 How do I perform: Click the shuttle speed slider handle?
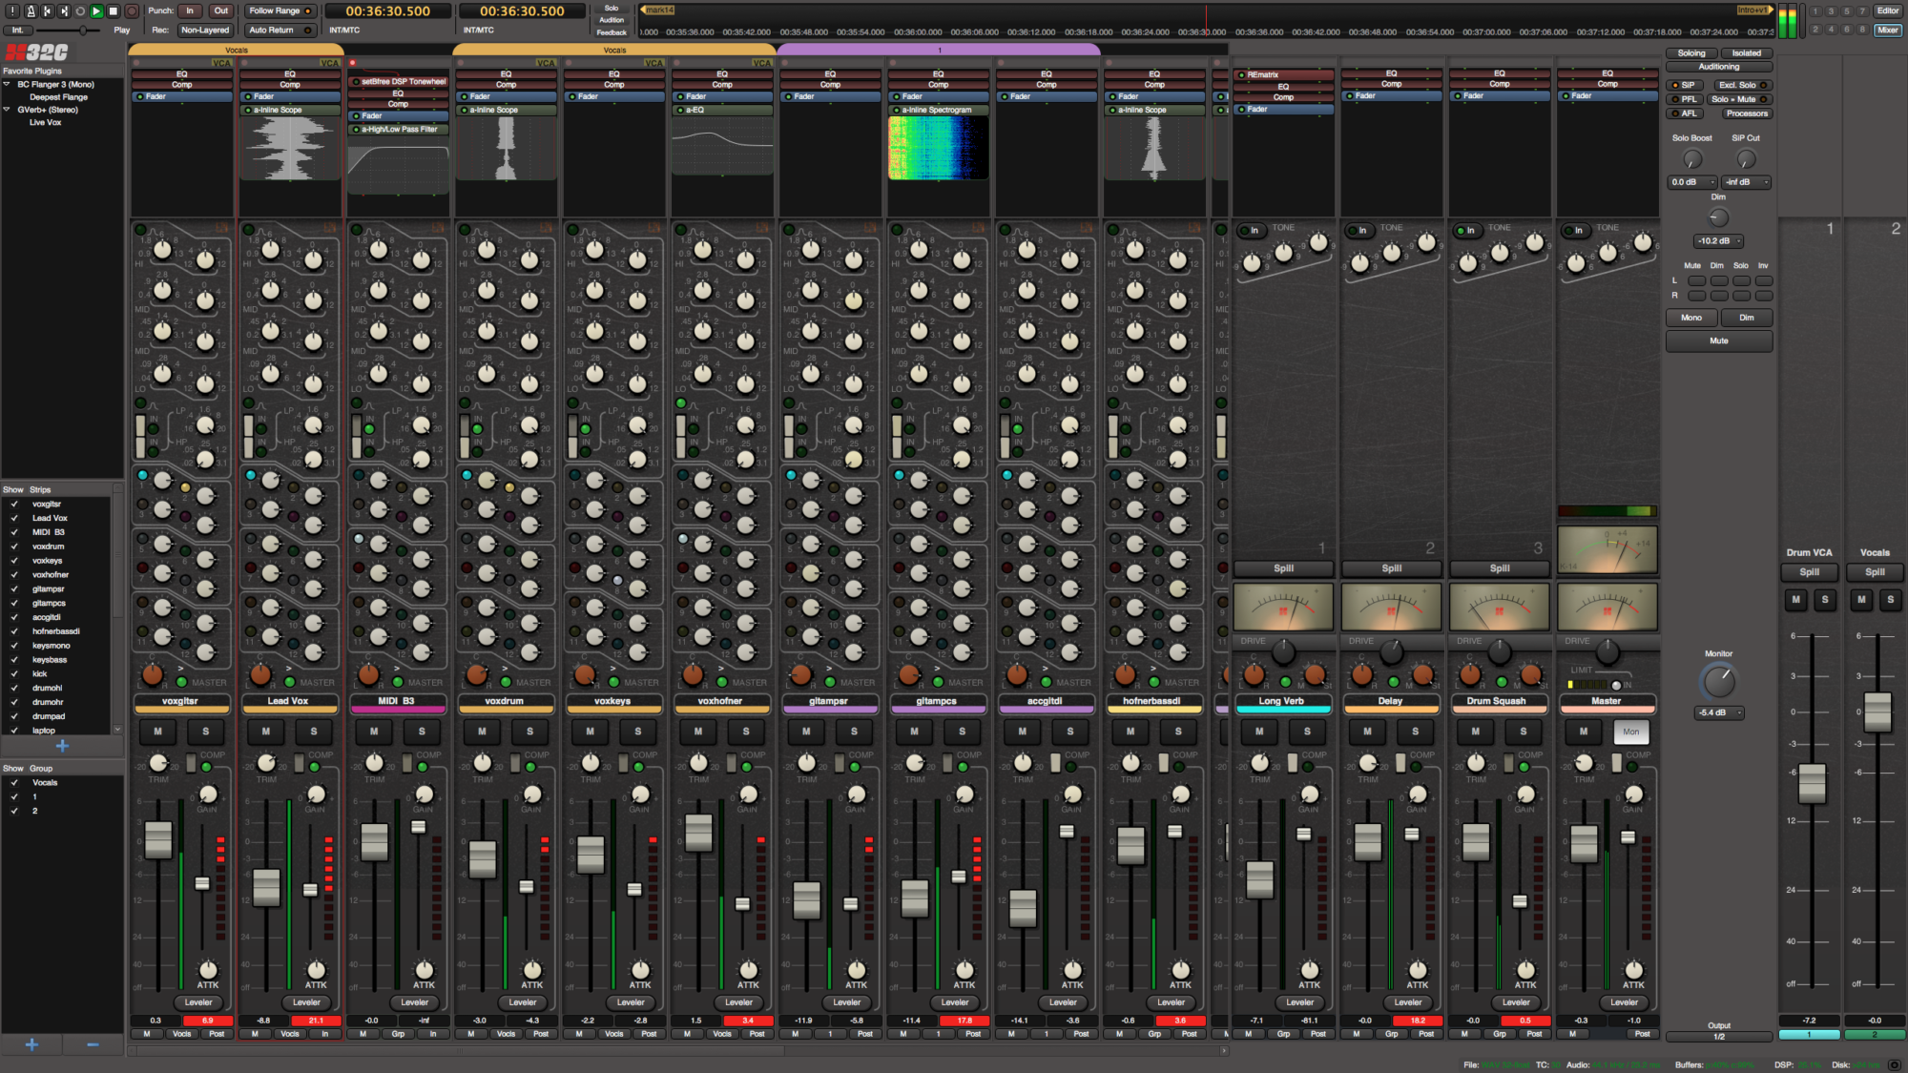click(x=83, y=31)
